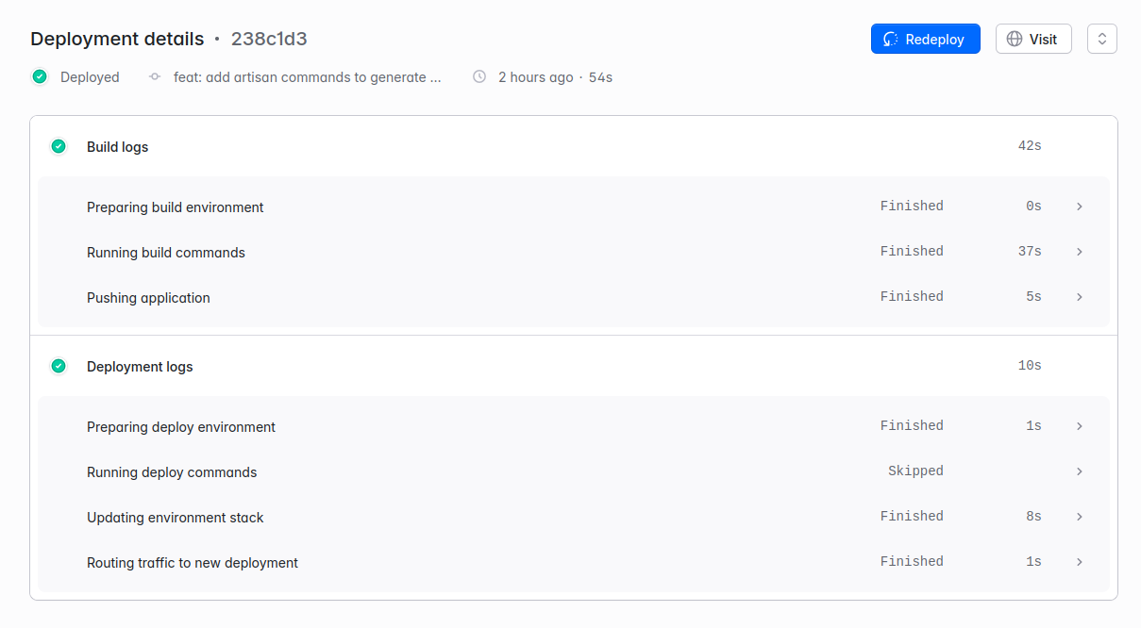
Task: Click the Deployment logs green check icon
Action: [x=59, y=366]
